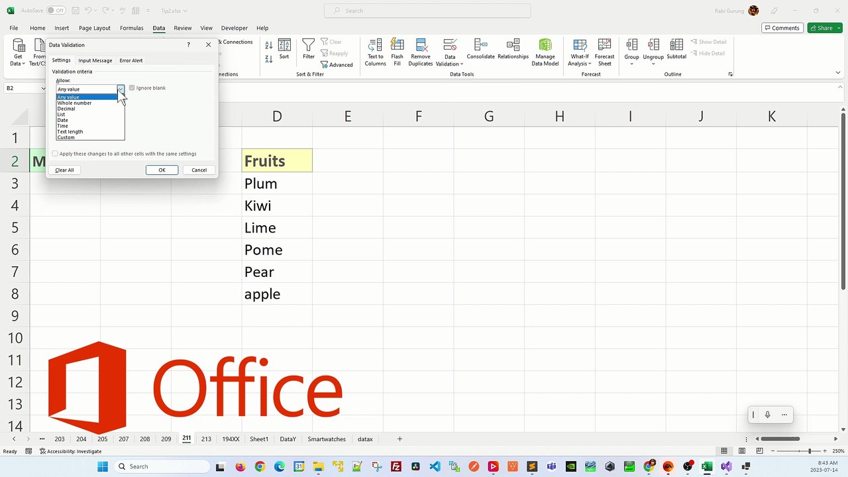Choose Date from Allow list
The width and height of the screenshot is (848, 477).
(90, 120)
